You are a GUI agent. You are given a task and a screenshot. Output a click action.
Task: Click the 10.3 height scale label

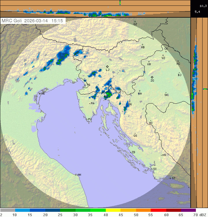tap(203, 6)
